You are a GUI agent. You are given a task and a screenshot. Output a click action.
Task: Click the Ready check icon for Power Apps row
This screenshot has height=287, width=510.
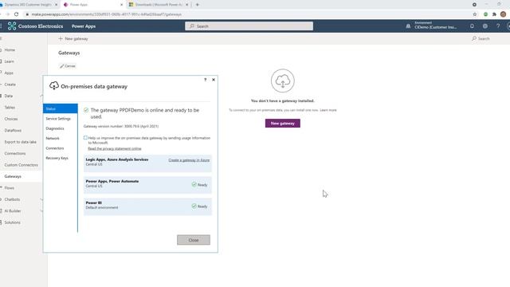[194, 184]
